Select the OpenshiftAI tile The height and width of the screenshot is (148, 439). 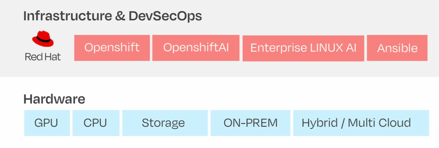pos(196,48)
